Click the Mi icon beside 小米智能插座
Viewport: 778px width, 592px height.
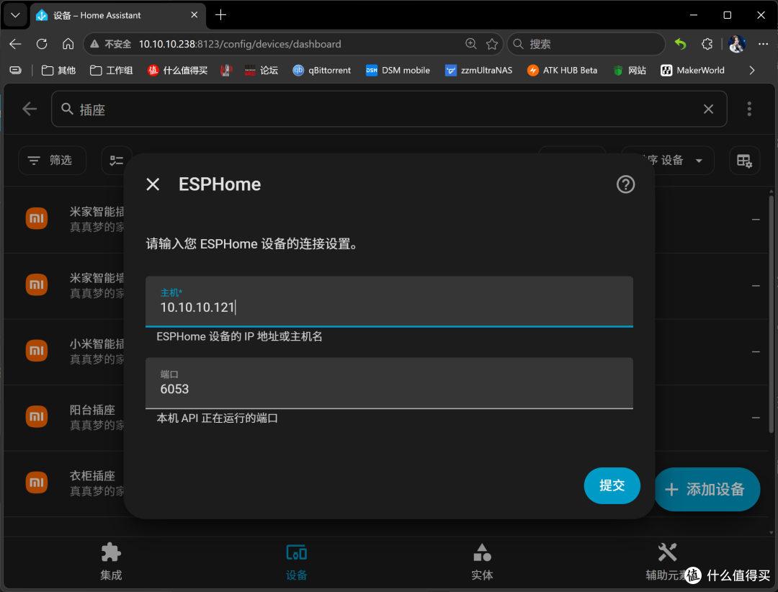tap(37, 351)
